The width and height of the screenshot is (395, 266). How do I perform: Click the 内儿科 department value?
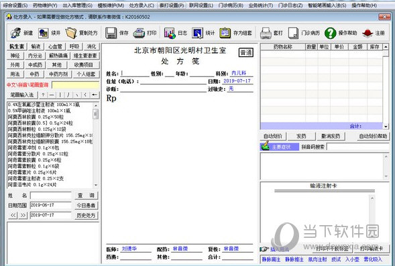239,73
